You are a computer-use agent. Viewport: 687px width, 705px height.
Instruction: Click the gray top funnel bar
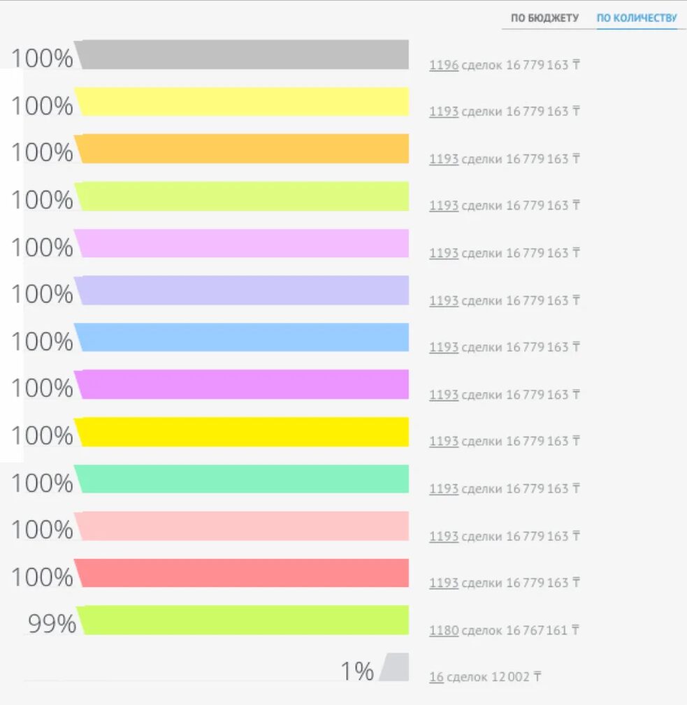click(243, 54)
